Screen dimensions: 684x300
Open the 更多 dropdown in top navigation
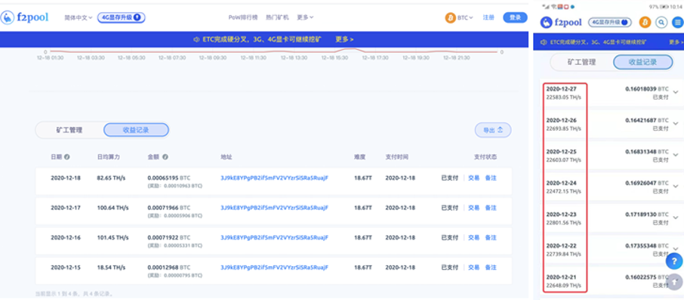[x=305, y=17]
